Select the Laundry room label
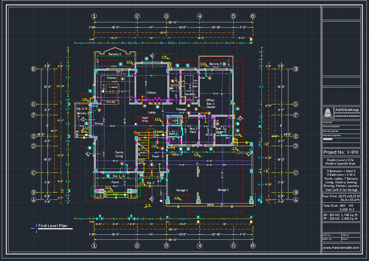This screenshot has width=369, height=261. tap(190, 94)
